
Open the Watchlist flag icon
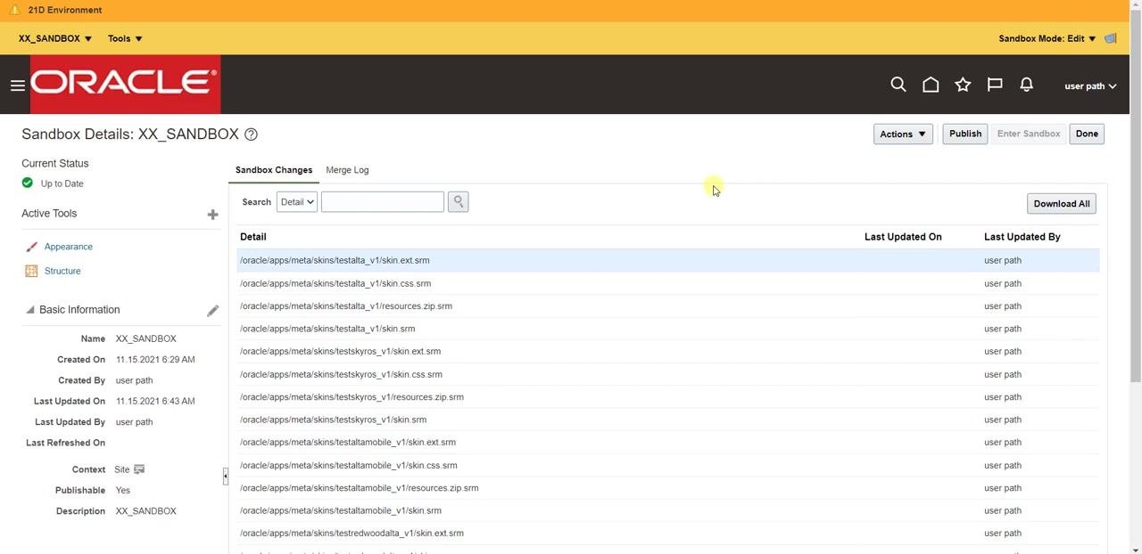tap(995, 85)
